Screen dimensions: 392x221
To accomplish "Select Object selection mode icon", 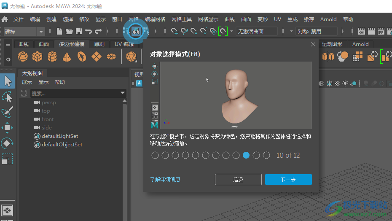I will (x=136, y=31).
